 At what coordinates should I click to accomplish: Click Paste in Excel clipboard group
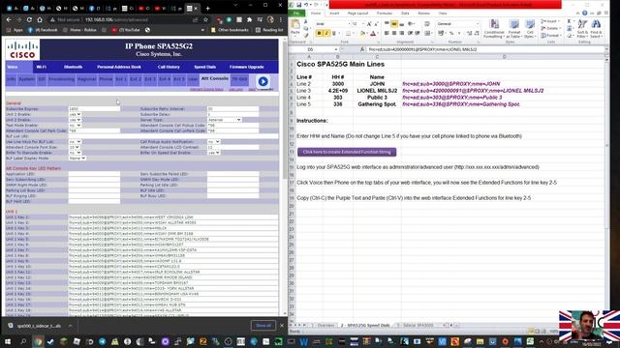[295, 27]
